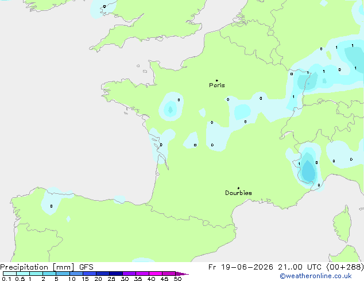The height and width of the screenshot is (281, 364).
Task: Select legend swatch between 45 and 50
Action: [x=169, y=274]
